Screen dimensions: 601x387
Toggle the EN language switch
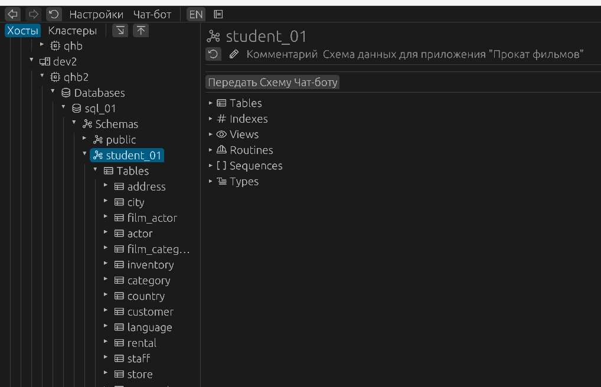(195, 14)
